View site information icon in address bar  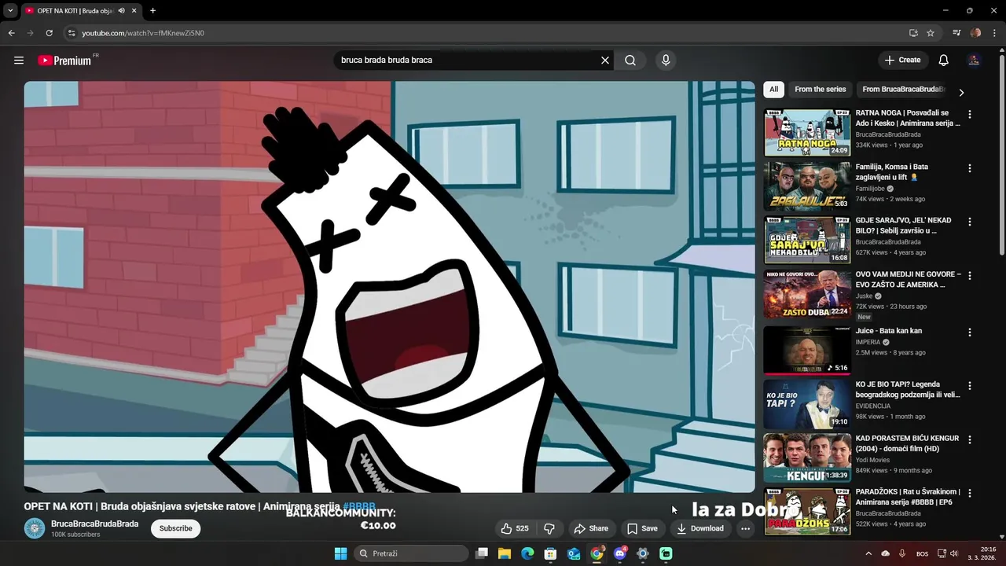tap(72, 33)
